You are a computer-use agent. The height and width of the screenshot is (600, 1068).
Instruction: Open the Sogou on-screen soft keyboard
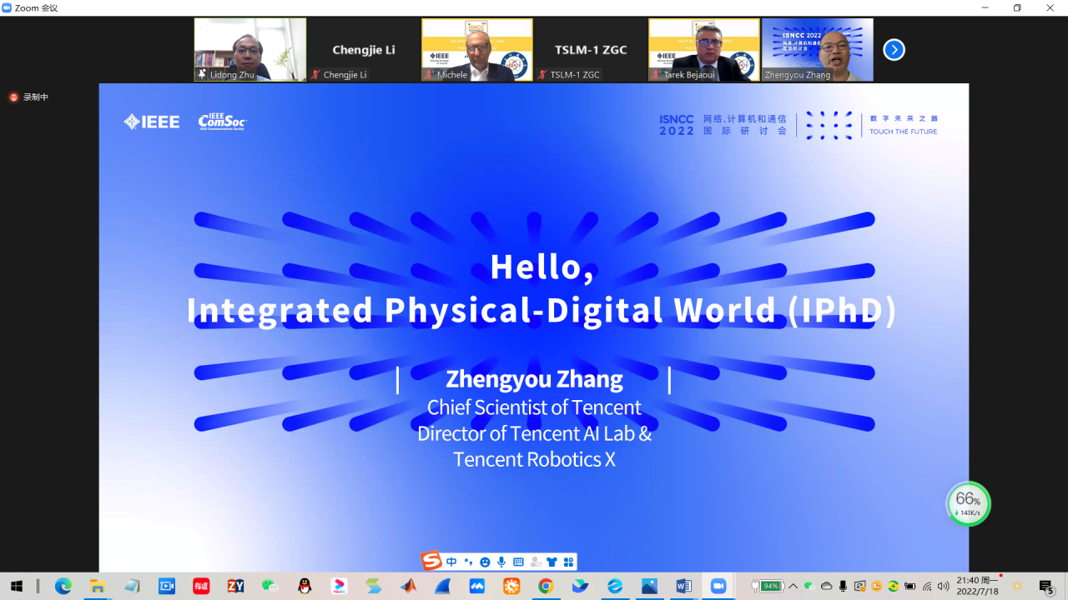click(x=518, y=562)
